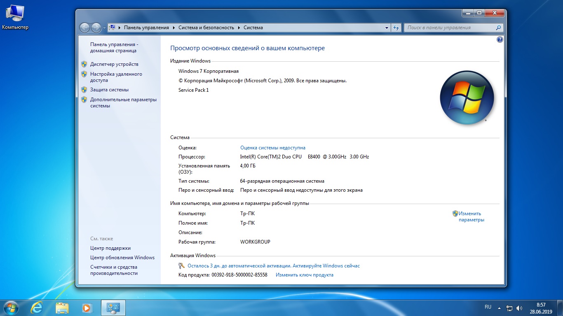Viewport: 563px width, 316px height.
Task: Open Дополнительные параметры системы
Action: [123, 102]
